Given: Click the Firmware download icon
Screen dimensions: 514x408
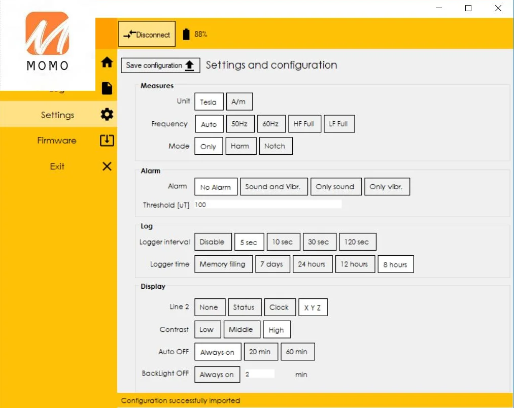Looking at the screenshot, I should coord(107,141).
